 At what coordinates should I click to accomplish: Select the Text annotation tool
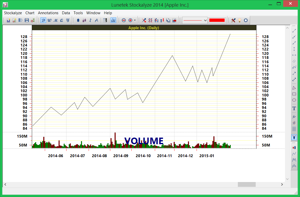[x=294, y=108]
